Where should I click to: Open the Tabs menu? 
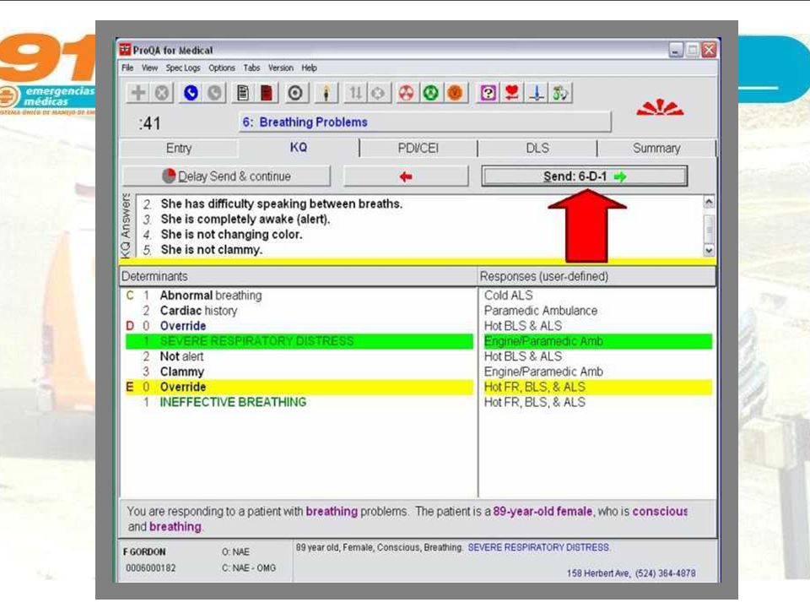(251, 68)
